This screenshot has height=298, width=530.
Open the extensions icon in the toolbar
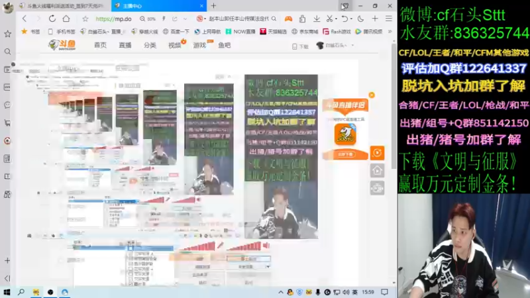303,19
